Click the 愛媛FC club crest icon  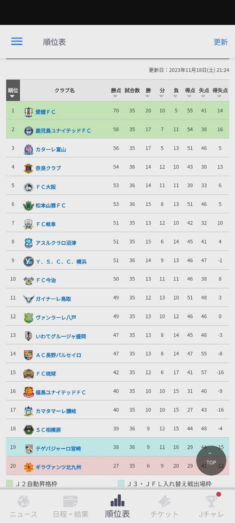tap(29, 112)
